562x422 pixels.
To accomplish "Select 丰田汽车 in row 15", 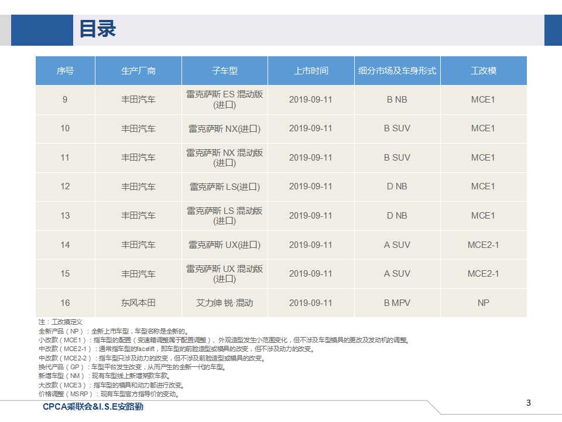I will pyautogui.click(x=138, y=274).
